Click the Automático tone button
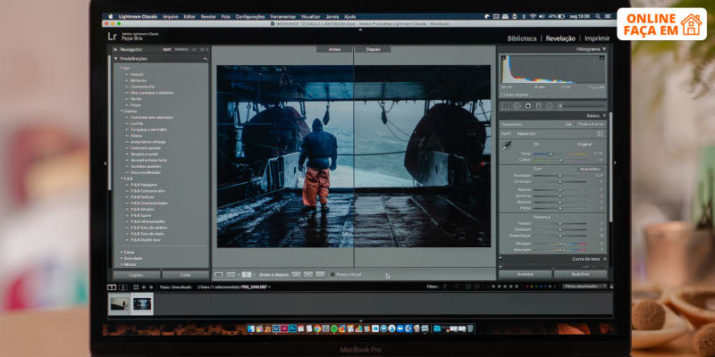The height and width of the screenshot is (357, 715). (591, 169)
